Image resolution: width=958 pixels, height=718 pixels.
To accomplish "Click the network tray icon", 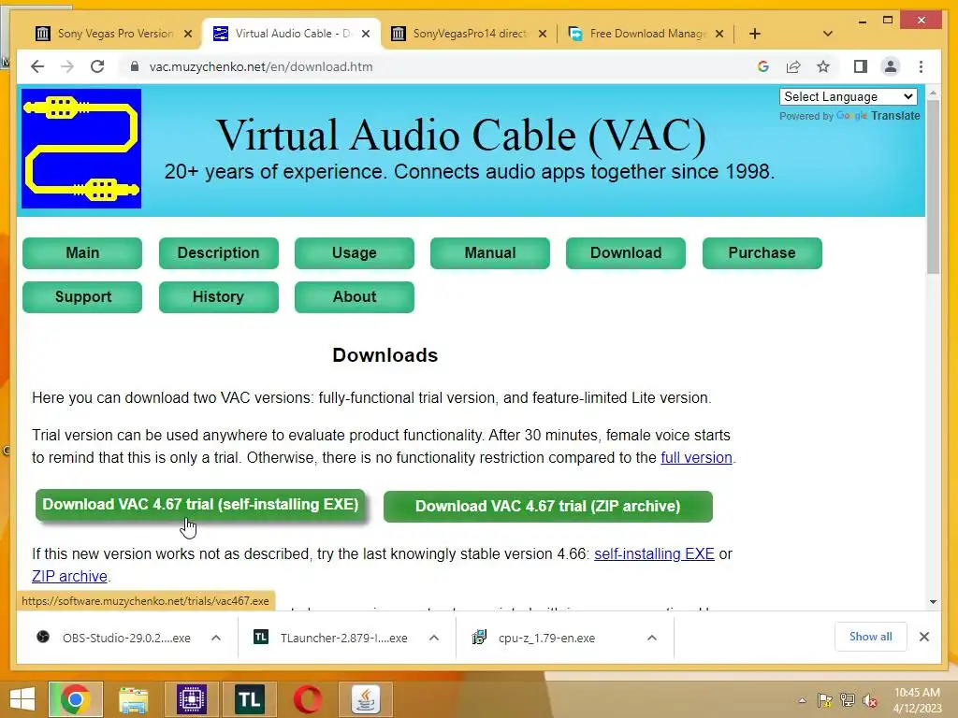I will click(x=848, y=700).
